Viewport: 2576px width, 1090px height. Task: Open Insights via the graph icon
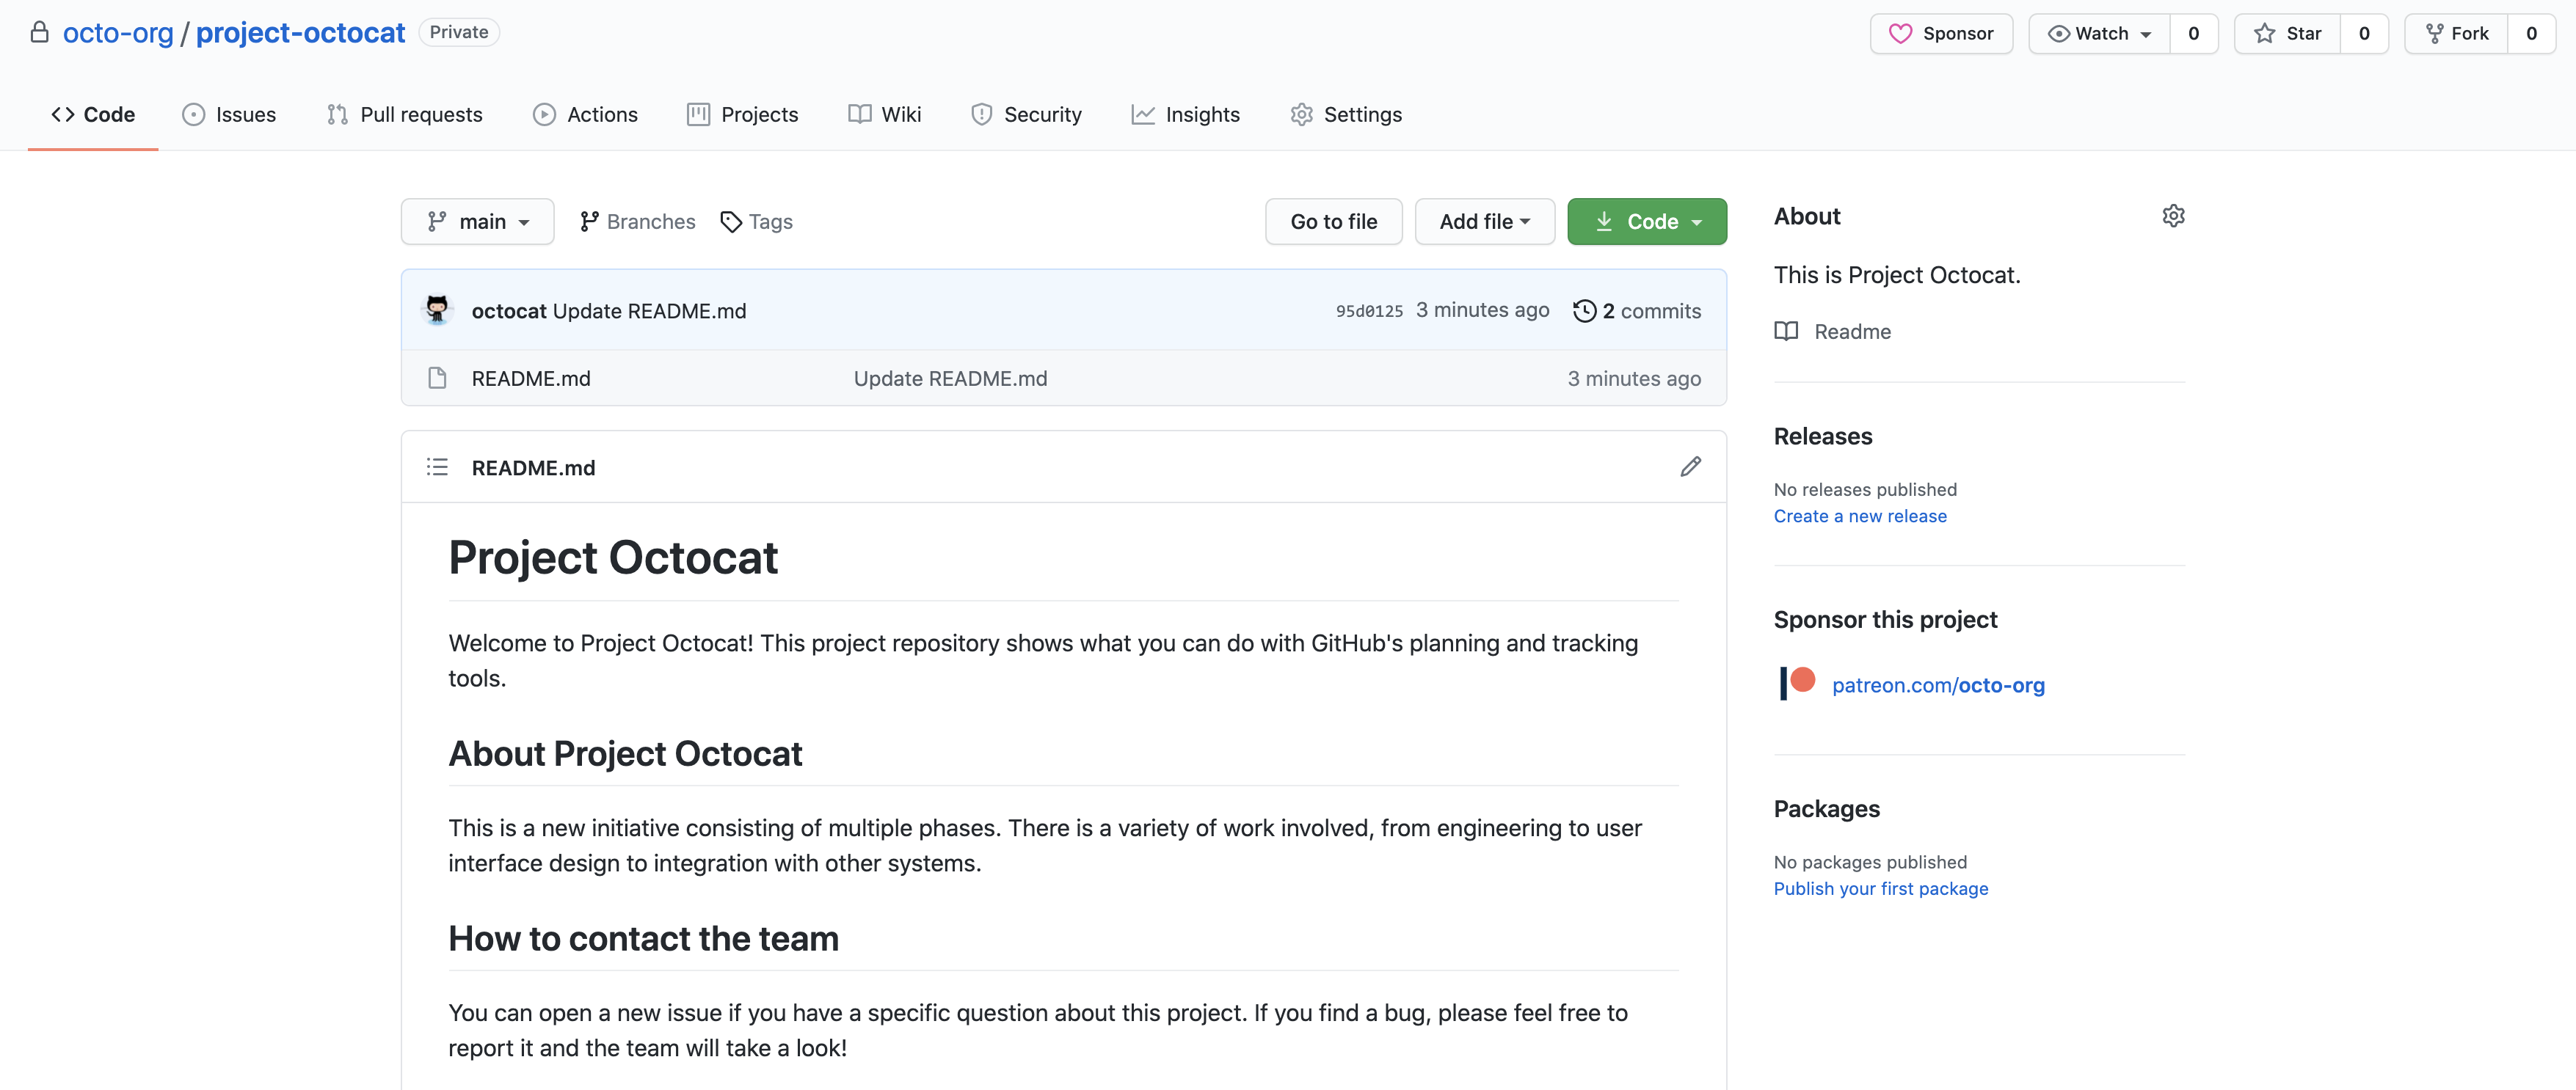(1142, 114)
